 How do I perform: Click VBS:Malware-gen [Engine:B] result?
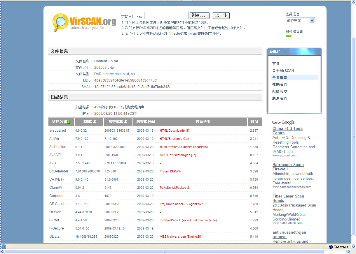coord(180,237)
